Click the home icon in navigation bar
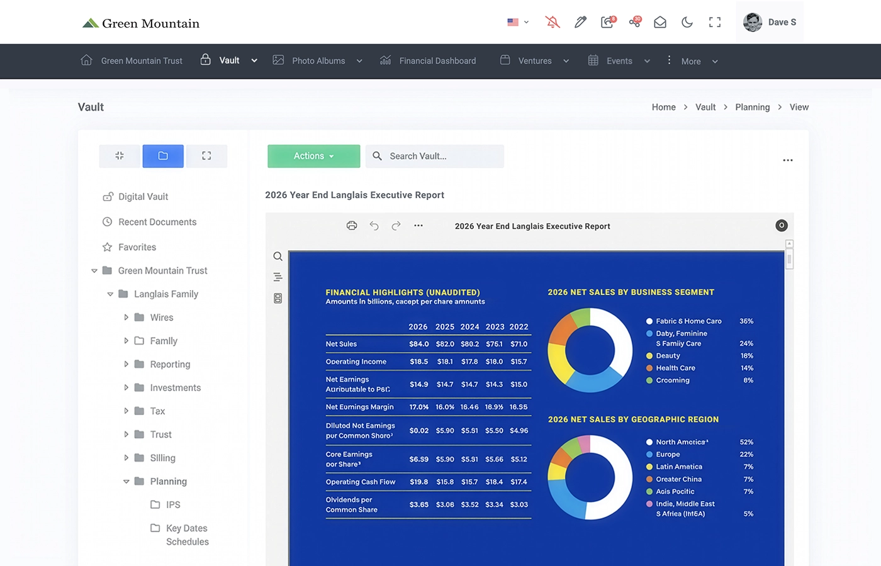The width and height of the screenshot is (881, 566). pos(86,60)
